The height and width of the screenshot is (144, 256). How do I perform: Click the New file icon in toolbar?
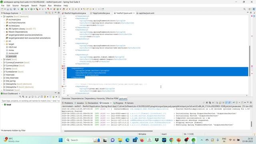(2, 9)
